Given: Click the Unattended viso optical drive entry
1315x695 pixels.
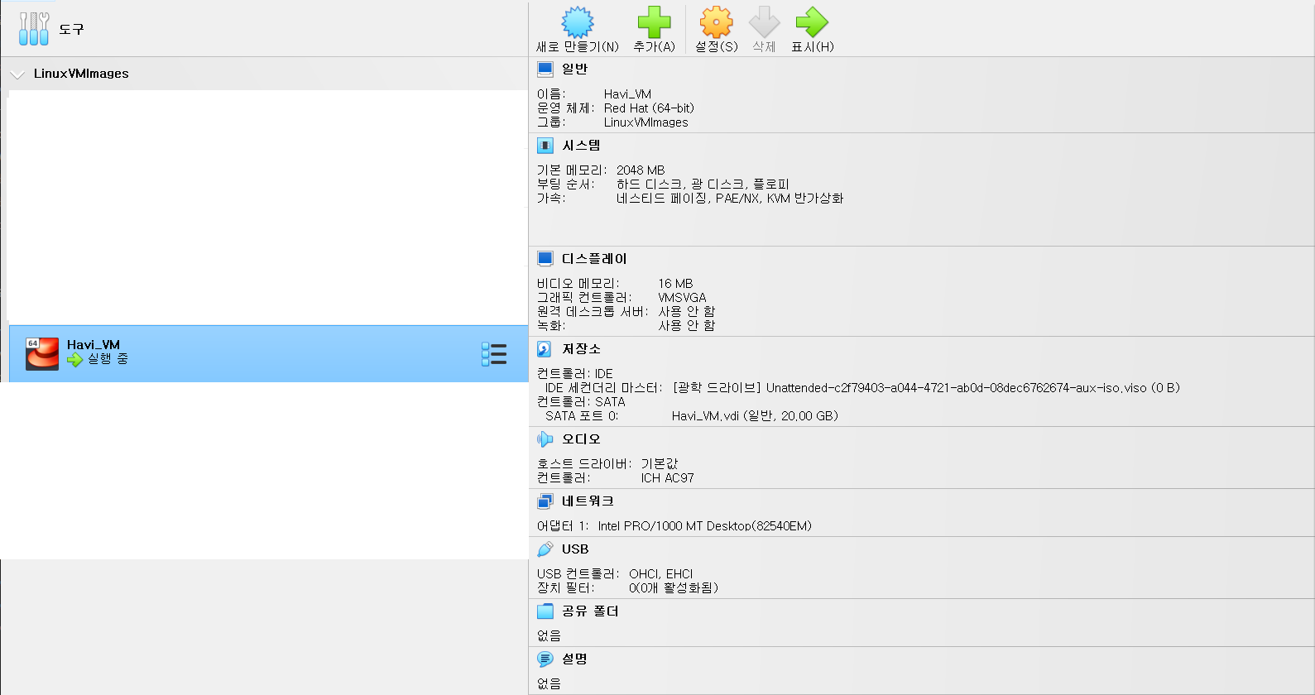Looking at the screenshot, I should [926, 388].
